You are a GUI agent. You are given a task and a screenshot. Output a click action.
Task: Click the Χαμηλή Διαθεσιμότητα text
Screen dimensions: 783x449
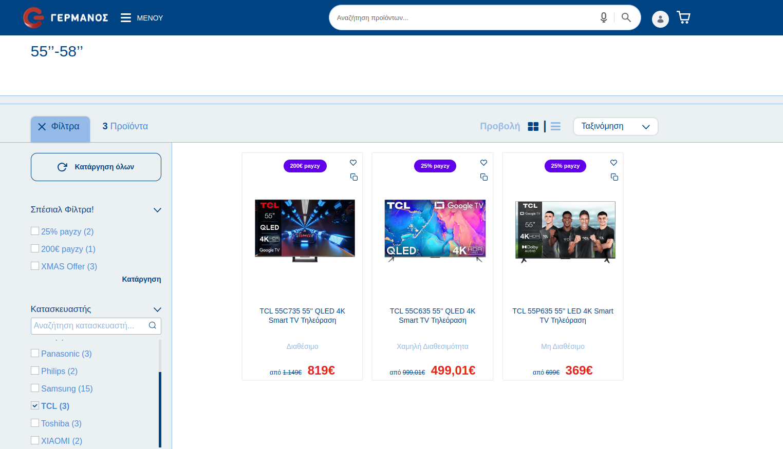(x=433, y=346)
